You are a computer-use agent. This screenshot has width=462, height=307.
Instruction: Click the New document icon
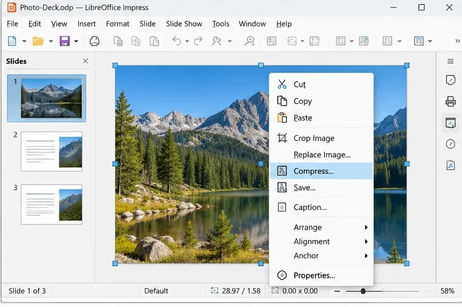pos(12,41)
